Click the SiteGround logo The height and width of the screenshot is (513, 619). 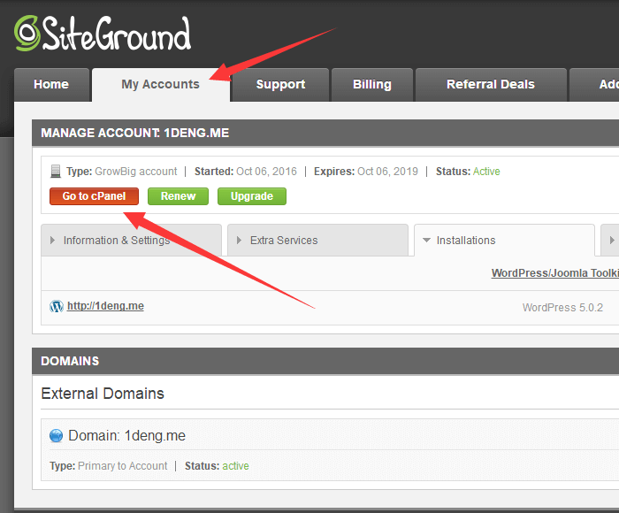(x=103, y=34)
